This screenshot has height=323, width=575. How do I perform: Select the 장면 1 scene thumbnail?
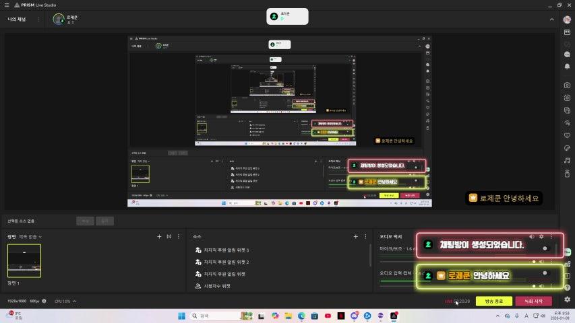pos(24,260)
